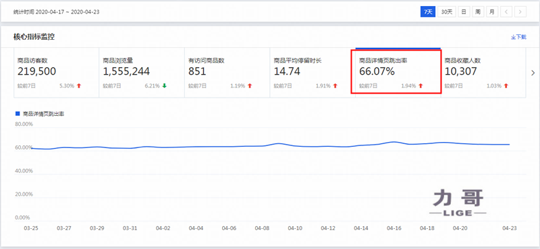Click the 80.00% y-axis label

(24, 124)
